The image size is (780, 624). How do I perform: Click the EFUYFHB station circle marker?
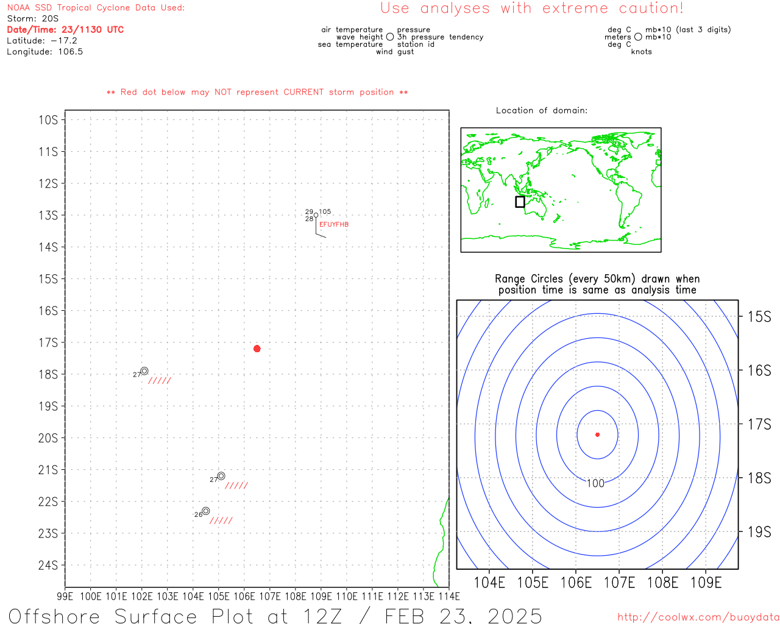tap(316, 215)
